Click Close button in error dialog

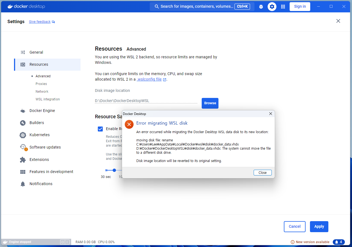262,172
